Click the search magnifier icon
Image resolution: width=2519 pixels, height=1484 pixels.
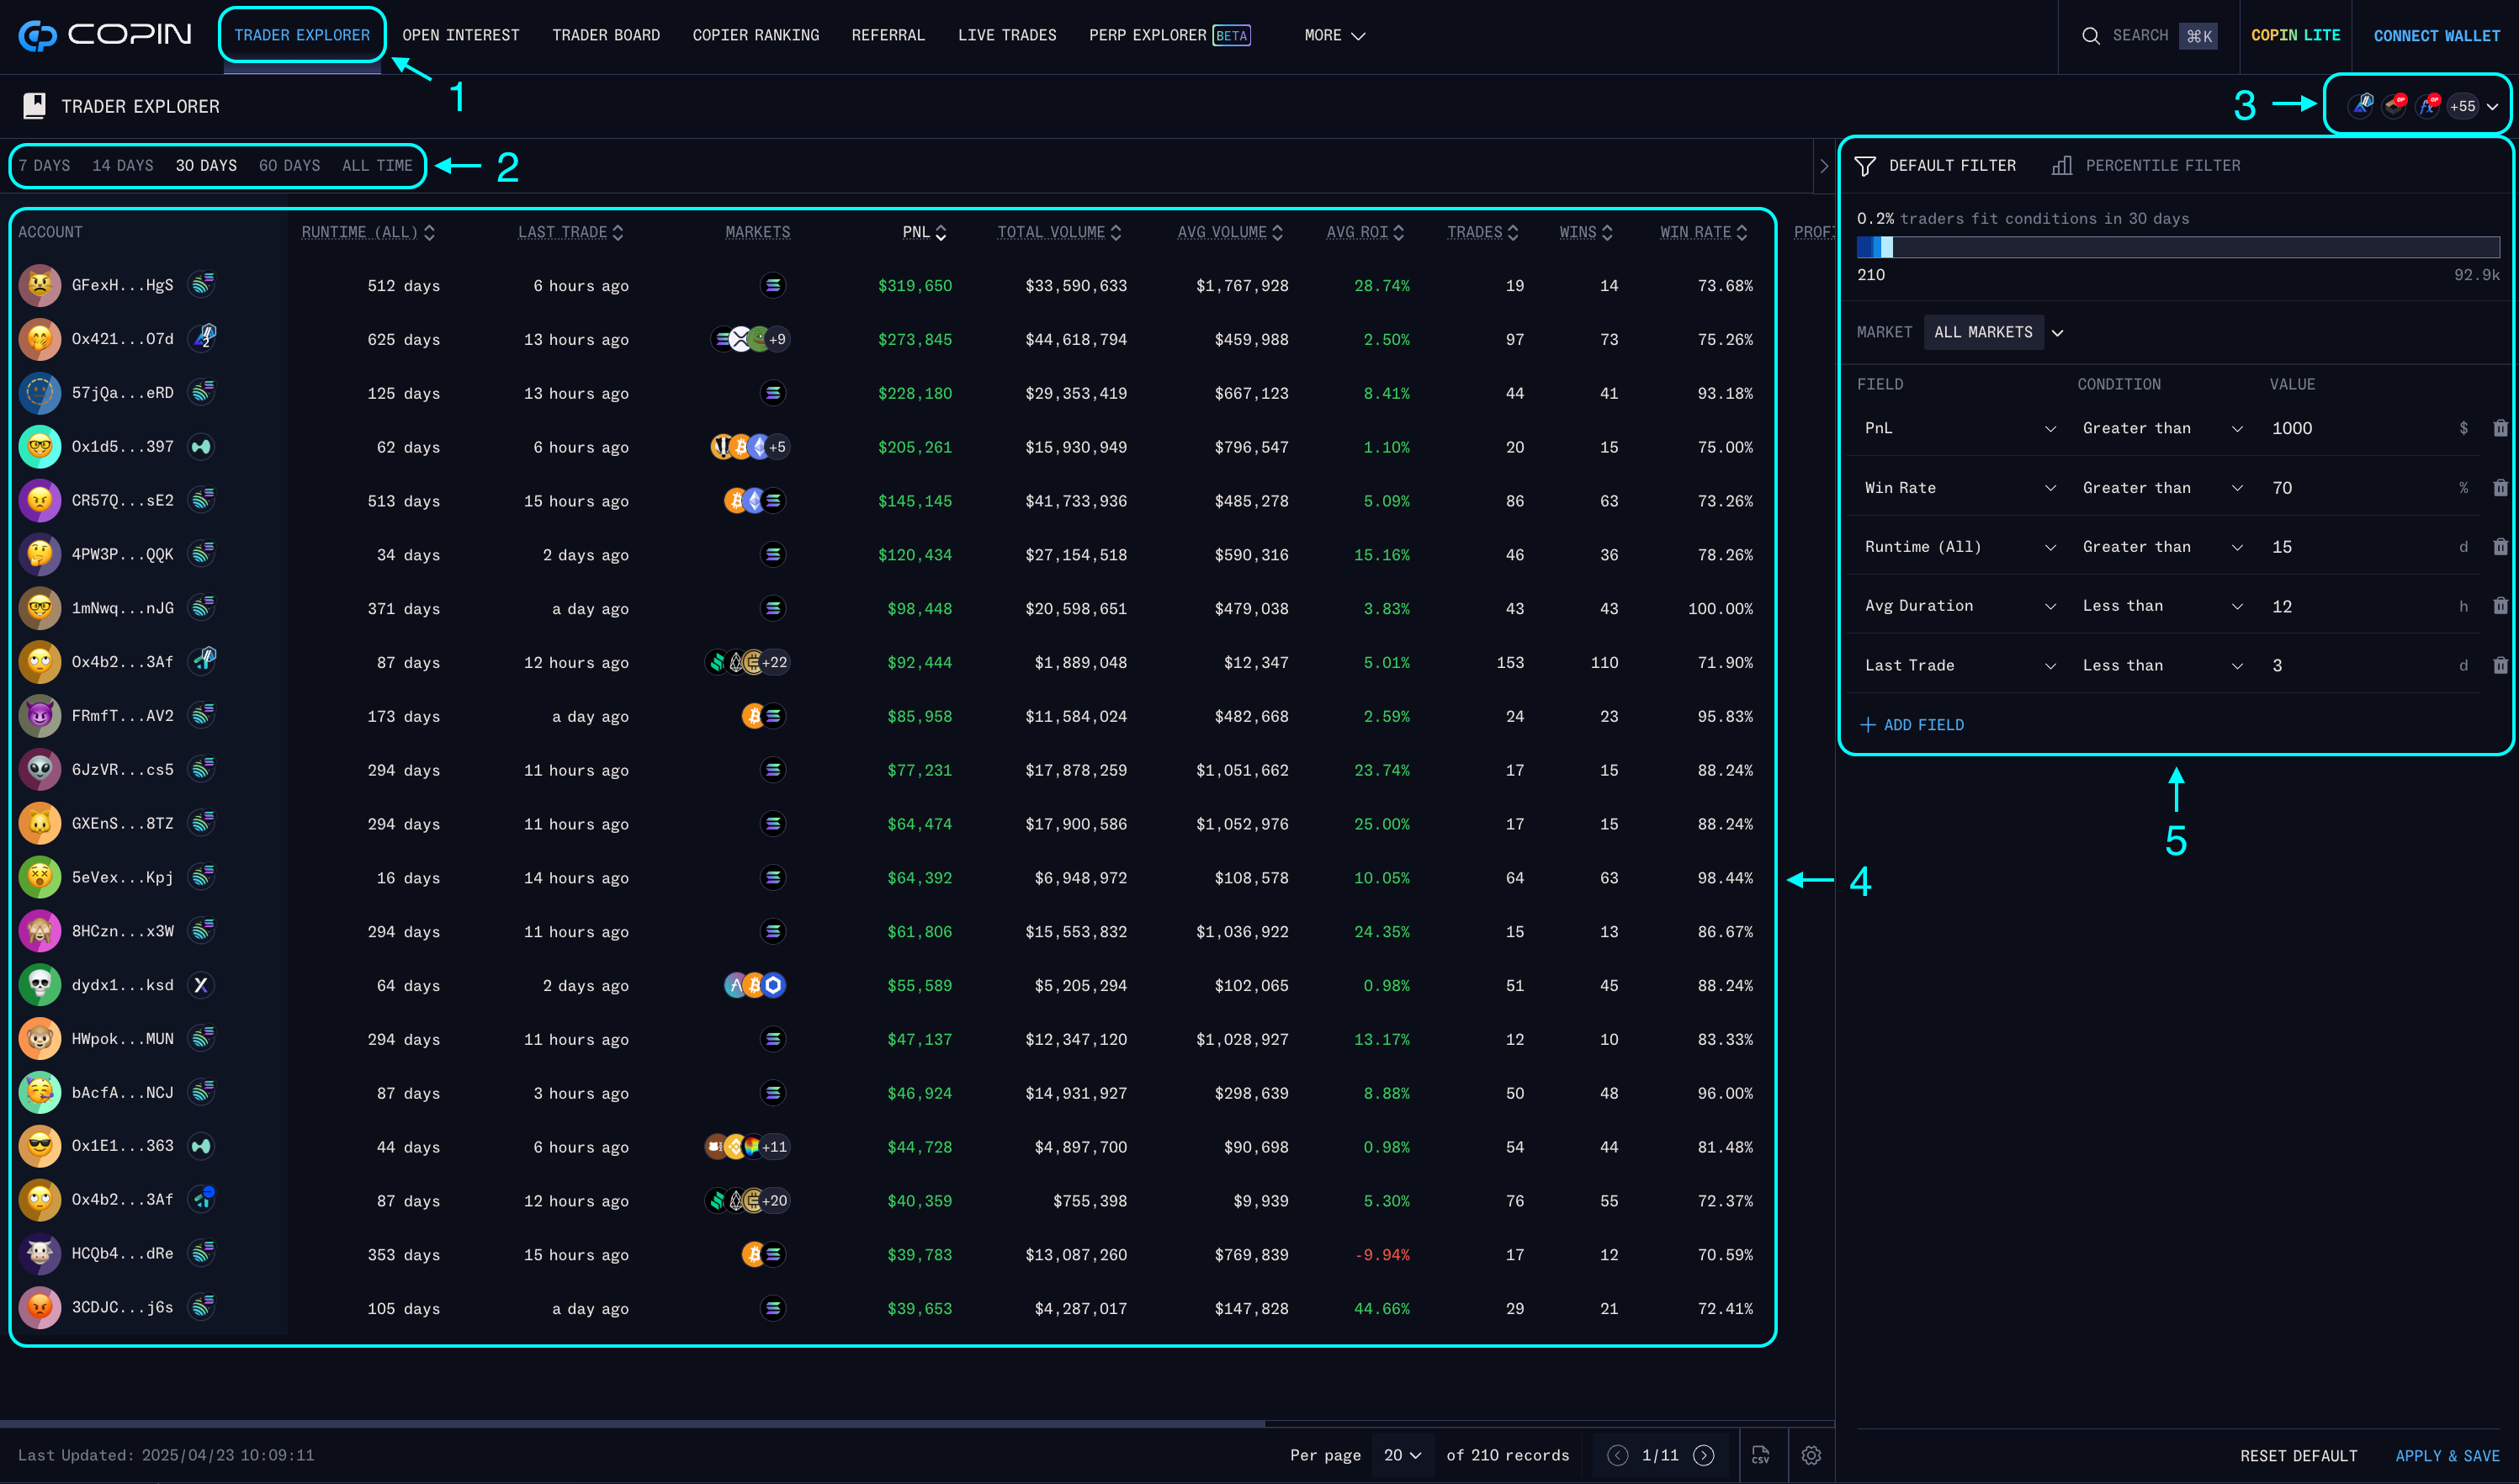tap(2091, 36)
